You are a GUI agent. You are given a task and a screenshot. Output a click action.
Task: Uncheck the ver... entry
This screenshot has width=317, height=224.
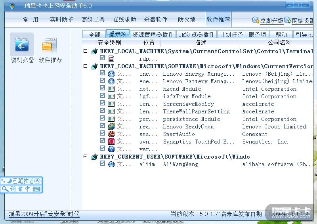pyautogui.click(x=103, y=148)
